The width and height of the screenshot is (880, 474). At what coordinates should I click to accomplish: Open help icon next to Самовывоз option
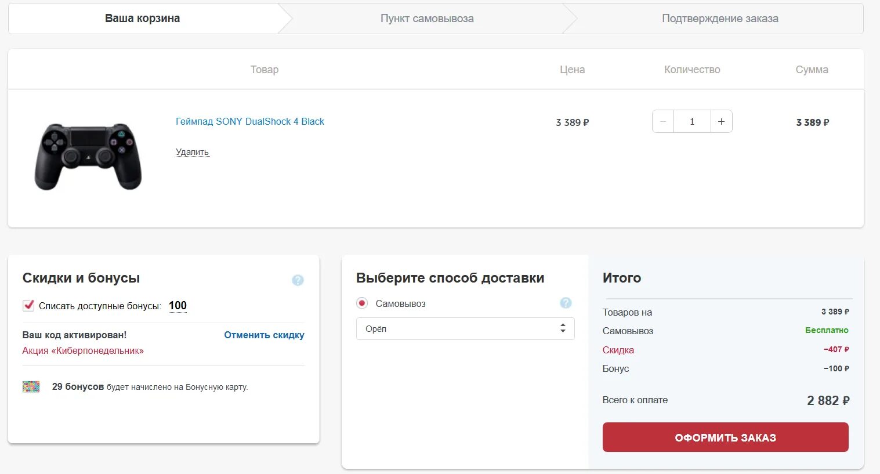tap(566, 303)
